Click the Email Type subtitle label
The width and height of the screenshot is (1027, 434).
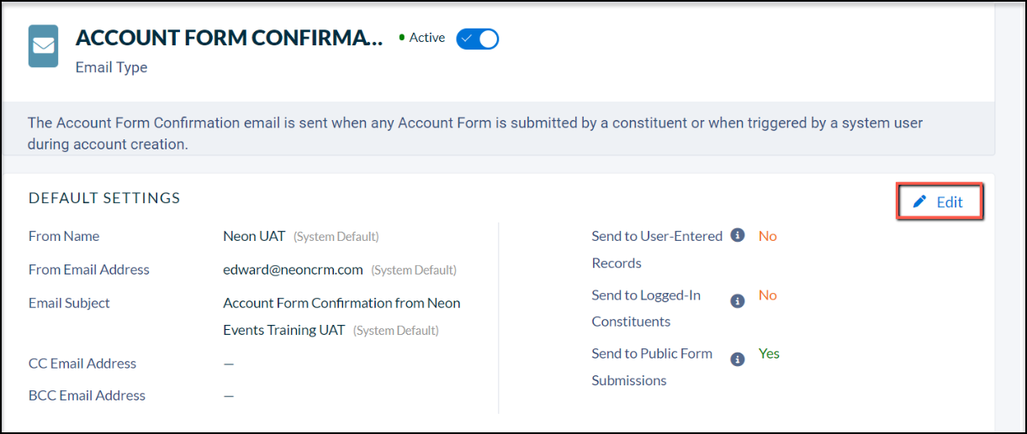coord(111,67)
